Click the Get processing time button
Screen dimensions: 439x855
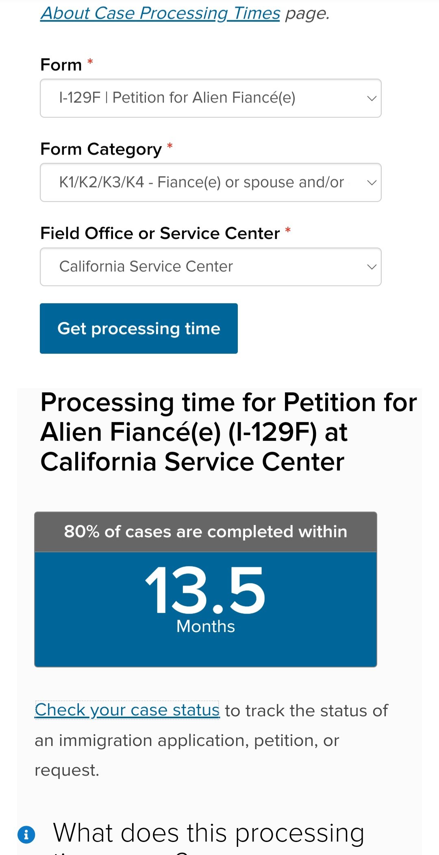[139, 328]
